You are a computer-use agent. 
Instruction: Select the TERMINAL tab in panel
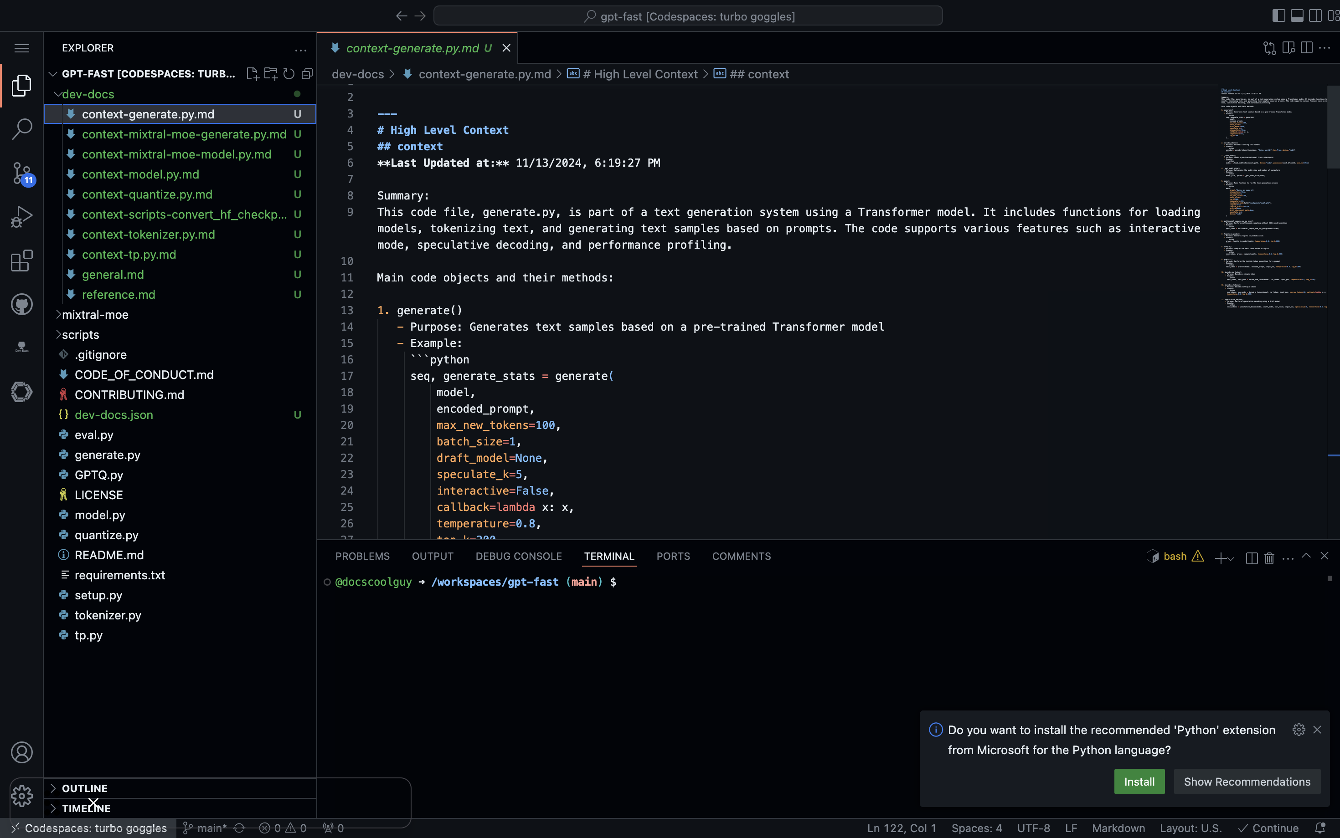(x=608, y=556)
